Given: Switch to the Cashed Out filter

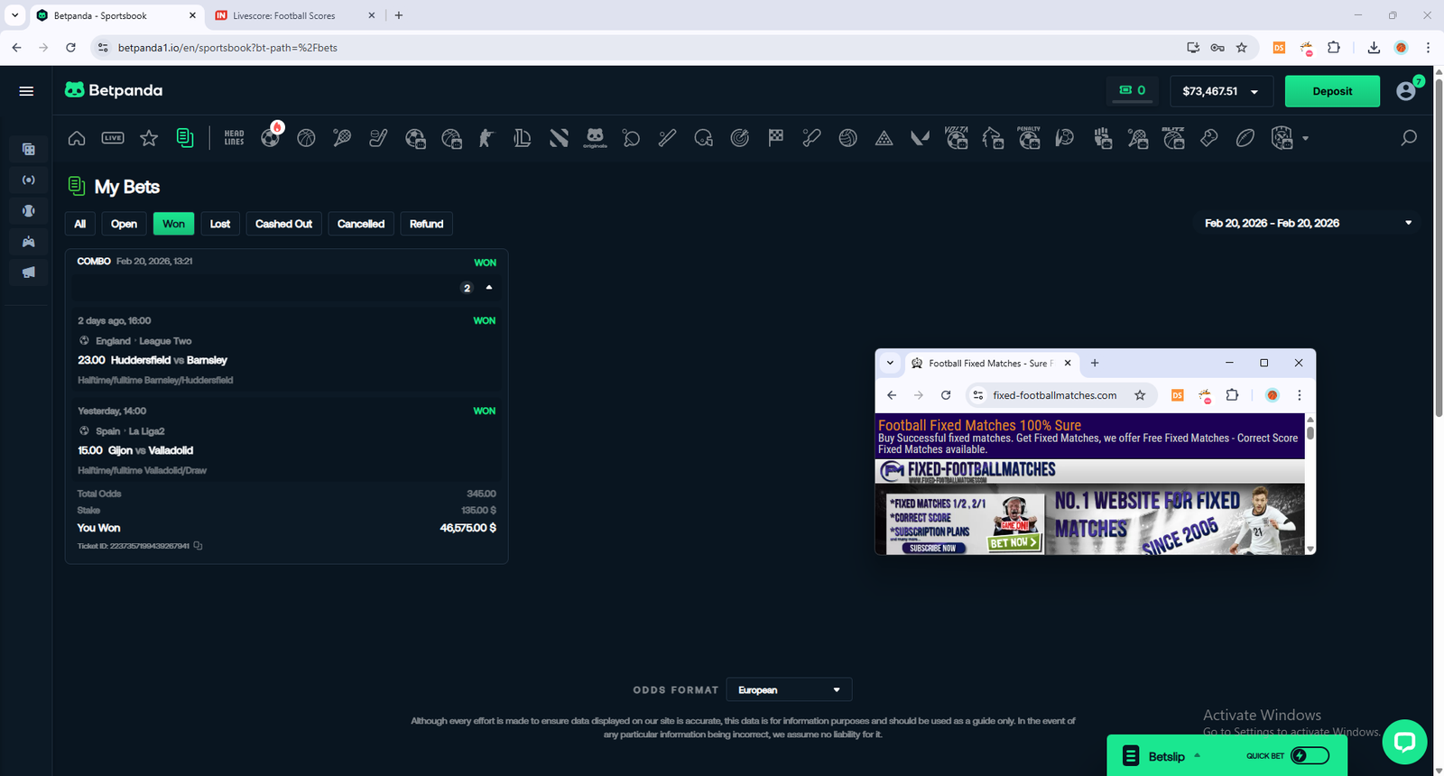Looking at the screenshot, I should [283, 224].
